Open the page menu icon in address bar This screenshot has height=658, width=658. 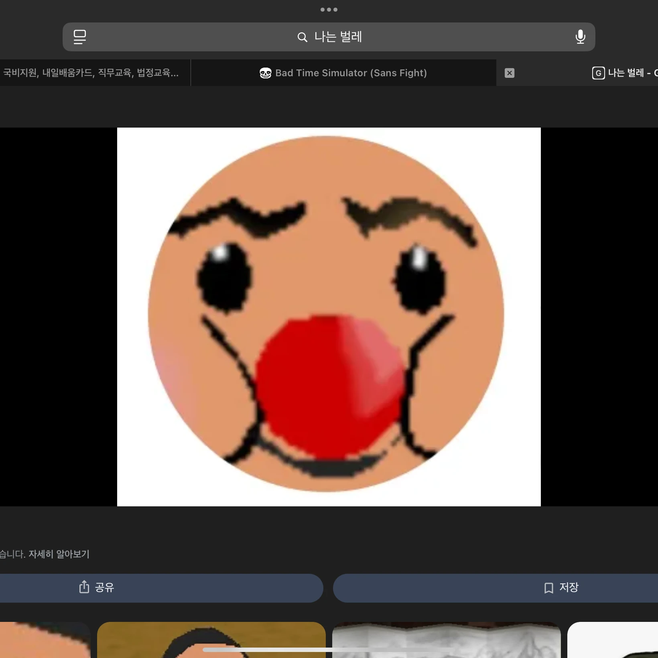[80, 37]
